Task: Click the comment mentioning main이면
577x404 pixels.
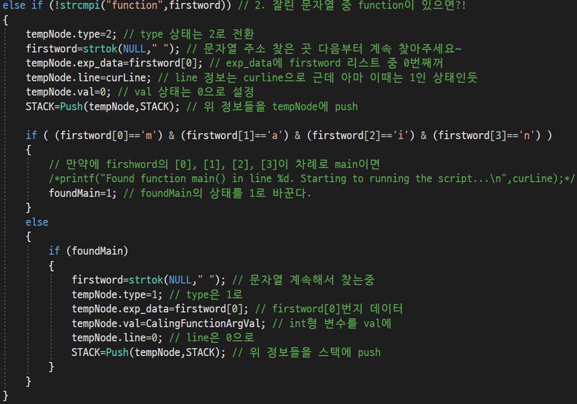Action: click(x=215, y=164)
